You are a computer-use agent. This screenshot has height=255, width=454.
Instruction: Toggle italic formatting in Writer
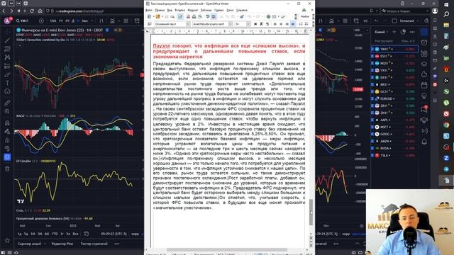(261, 24)
